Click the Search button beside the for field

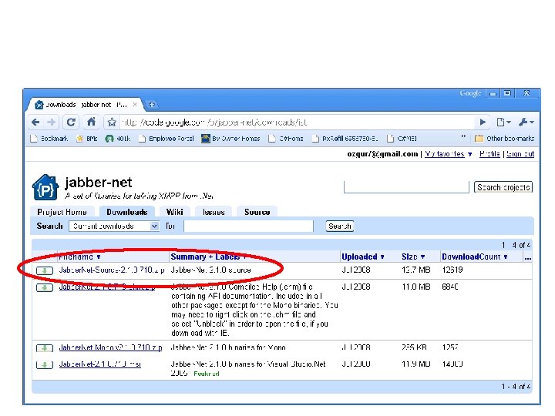point(339,226)
